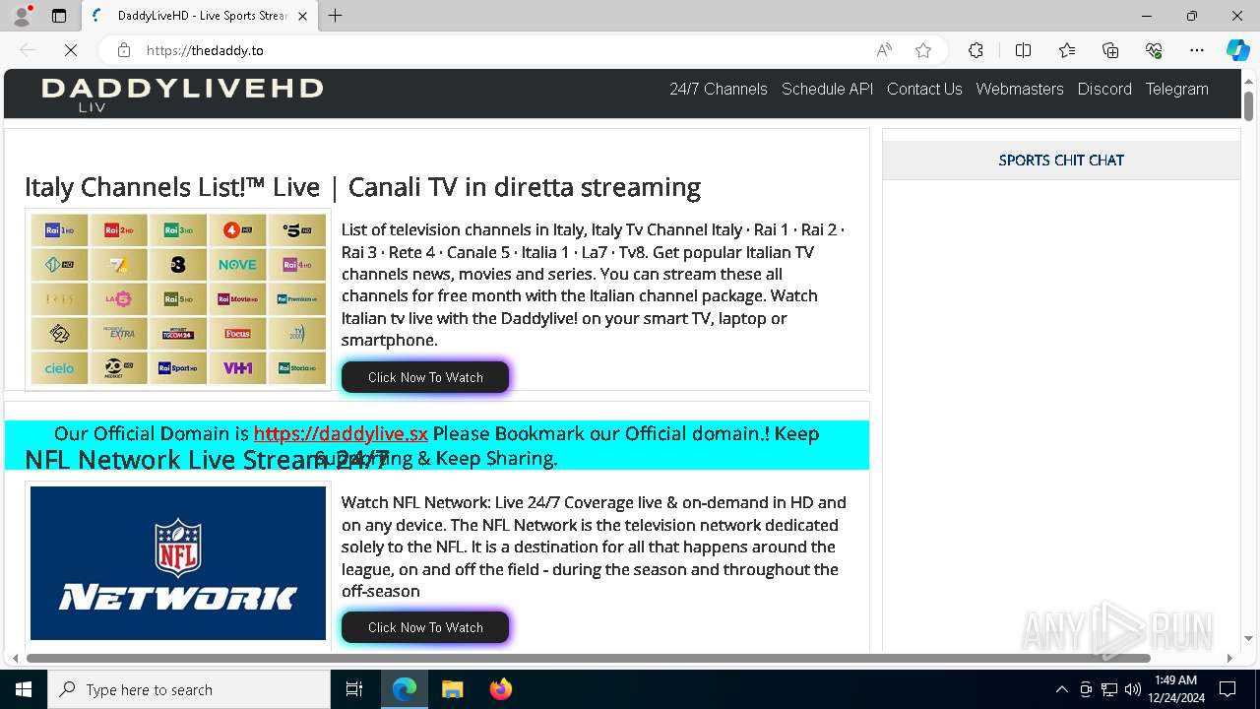
Task: Open the Extensions puzzle icon
Action: [976, 50]
